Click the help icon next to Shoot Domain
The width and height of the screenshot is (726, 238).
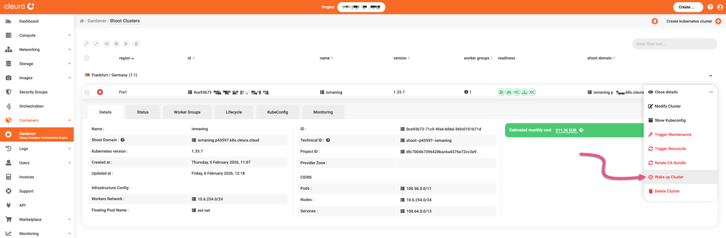(123, 140)
